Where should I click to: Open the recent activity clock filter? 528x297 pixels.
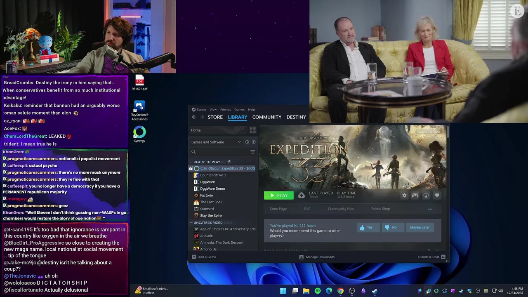pyautogui.click(x=247, y=142)
